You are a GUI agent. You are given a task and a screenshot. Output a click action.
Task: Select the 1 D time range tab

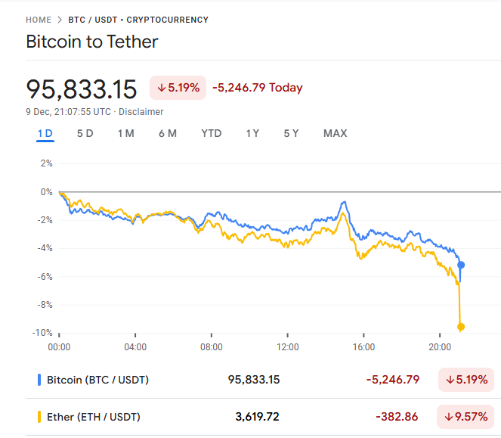click(45, 133)
